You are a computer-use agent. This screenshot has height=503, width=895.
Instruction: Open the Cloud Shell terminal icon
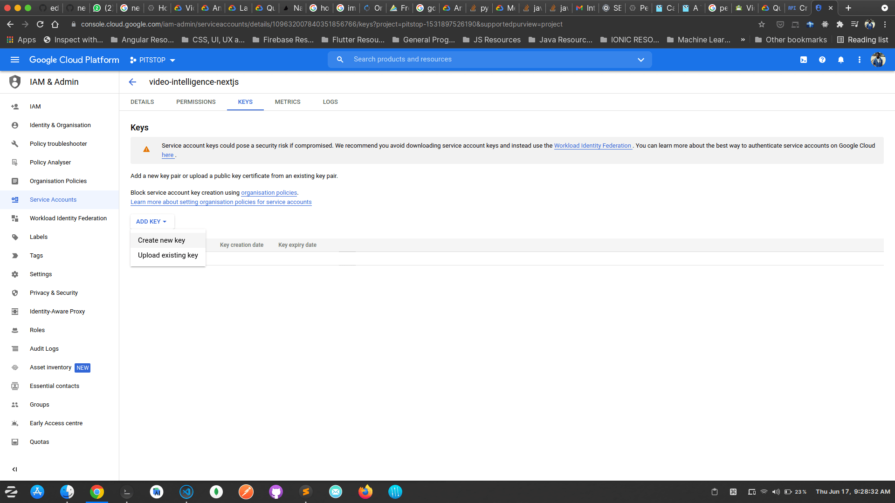804,60
